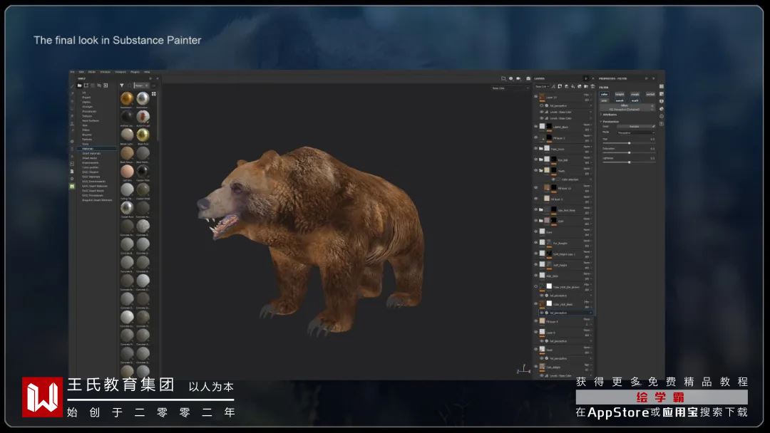Click the top icon in right dock strip

[x=662, y=86]
